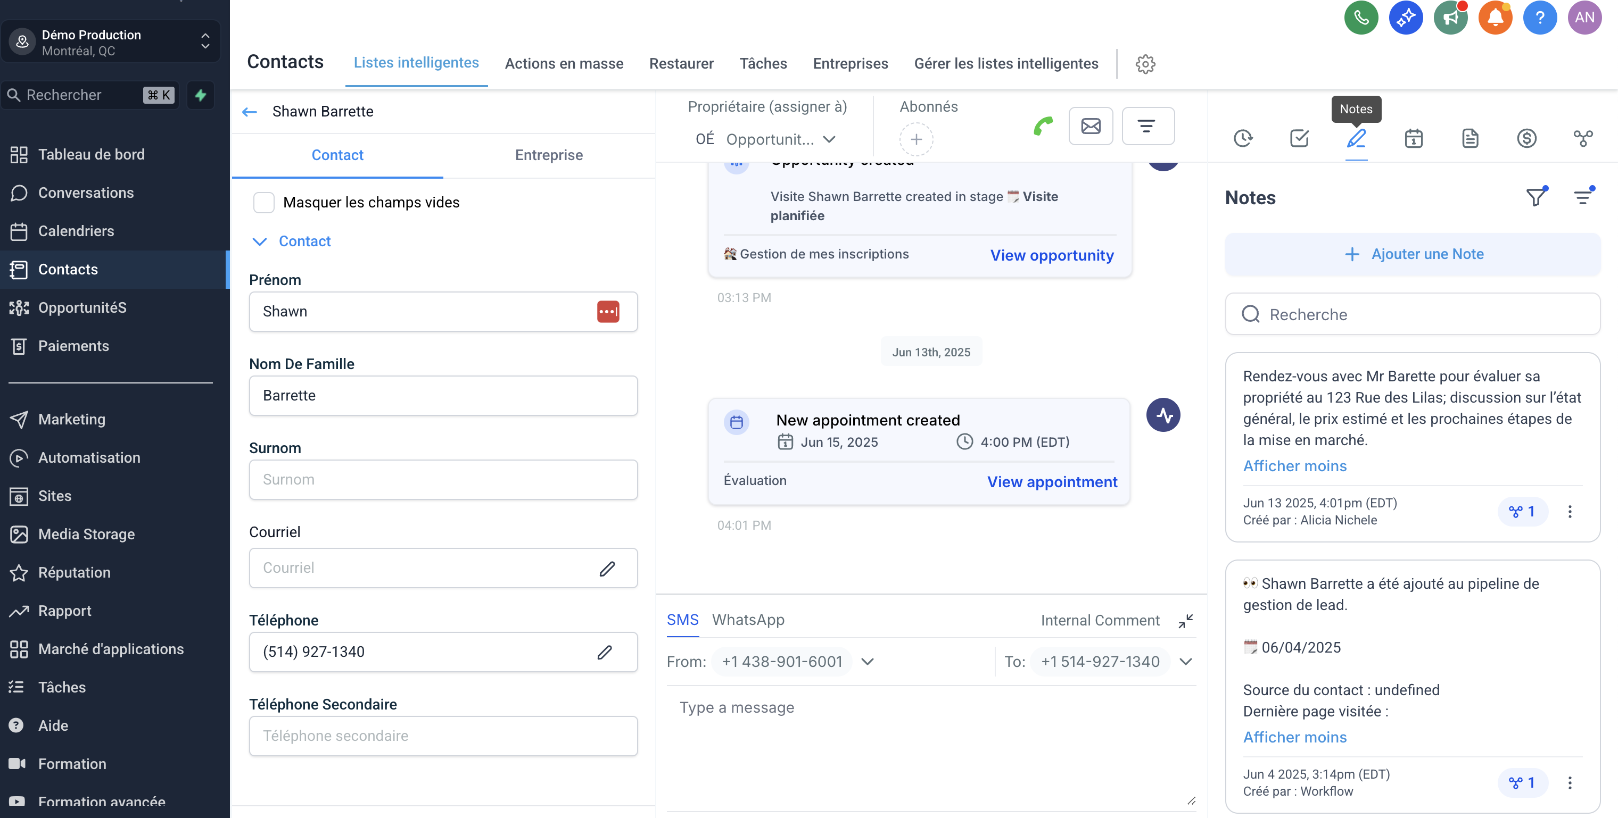Collapse the Contact fields section

pyautogui.click(x=259, y=241)
